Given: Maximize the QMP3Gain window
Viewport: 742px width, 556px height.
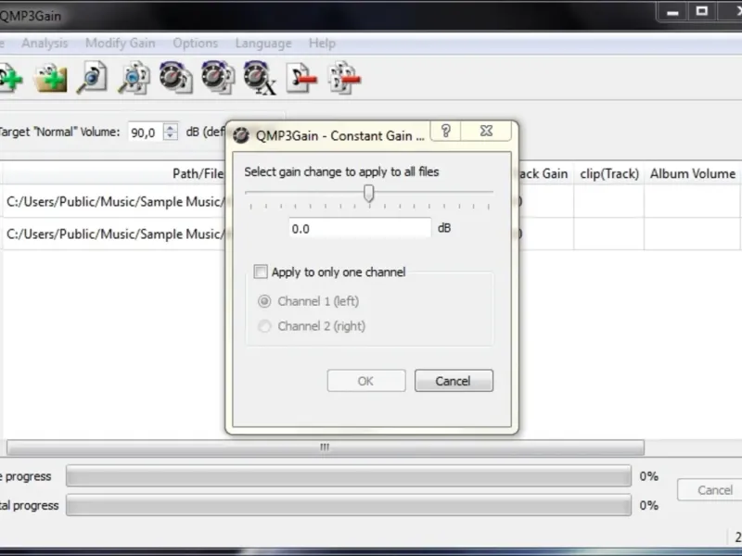Looking at the screenshot, I should 702,11.
